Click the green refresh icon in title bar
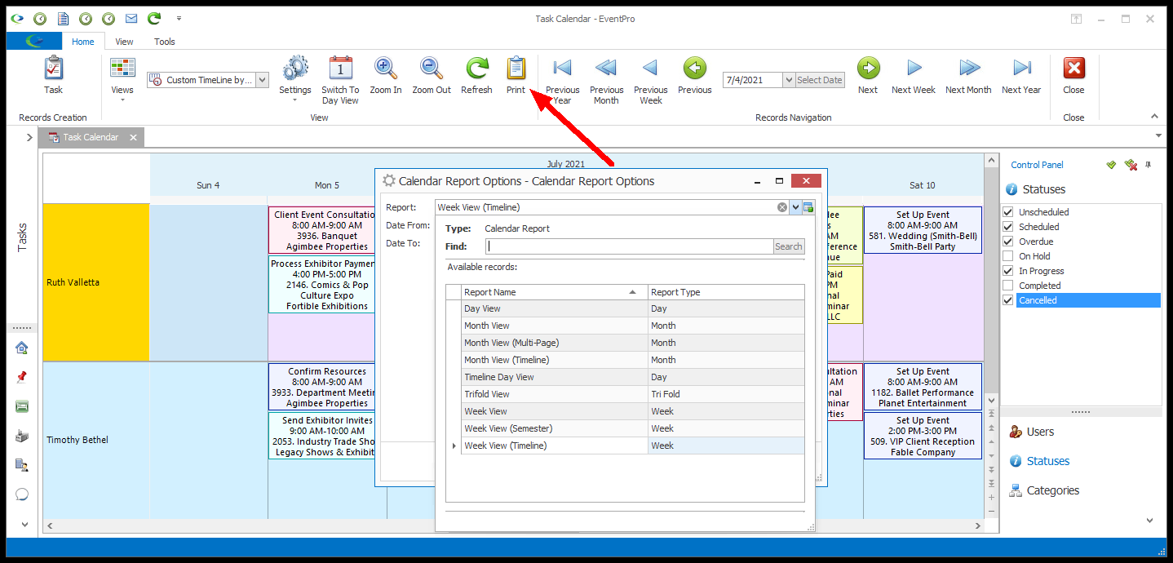The width and height of the screenshot is (1173, 563). pos(153,18)
